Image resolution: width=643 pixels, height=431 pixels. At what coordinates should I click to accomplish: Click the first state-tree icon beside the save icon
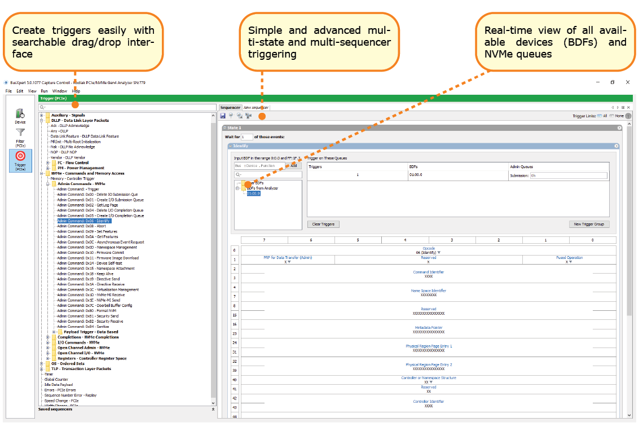point(231,116)
